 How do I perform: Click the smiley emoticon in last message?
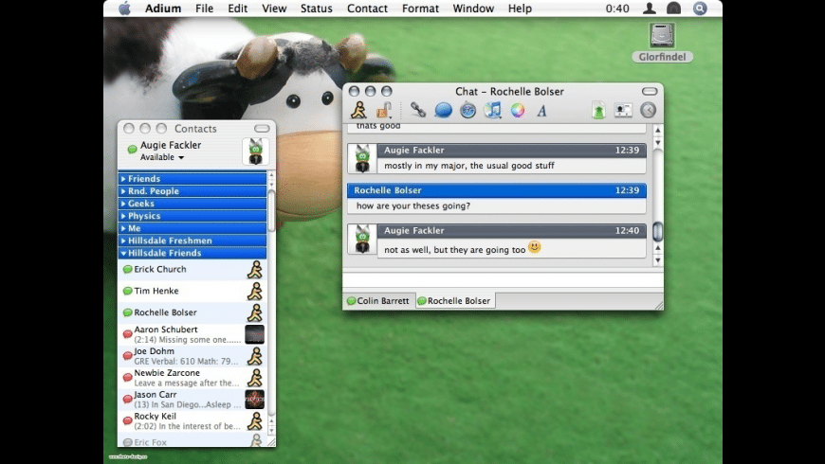click(x=535, y=247)
